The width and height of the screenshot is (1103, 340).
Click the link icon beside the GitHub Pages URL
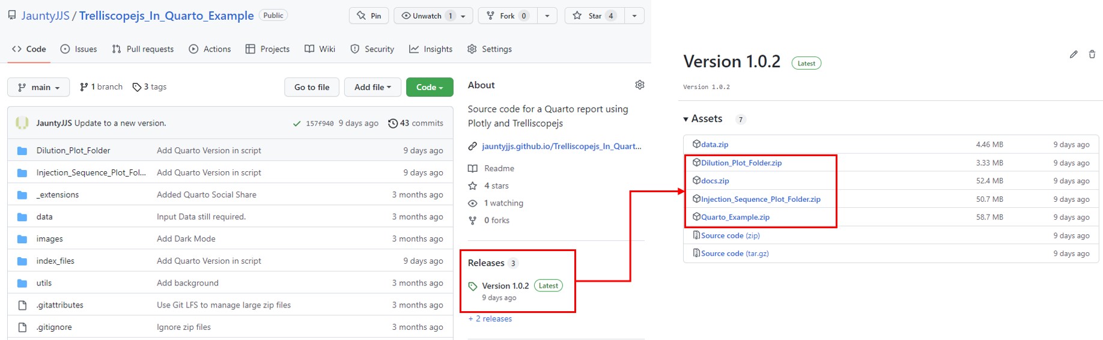[x=473, y=146]
